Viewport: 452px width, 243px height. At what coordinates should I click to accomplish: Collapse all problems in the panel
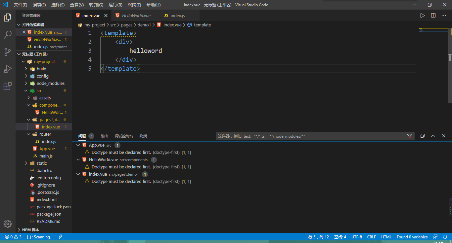point(422,136)
